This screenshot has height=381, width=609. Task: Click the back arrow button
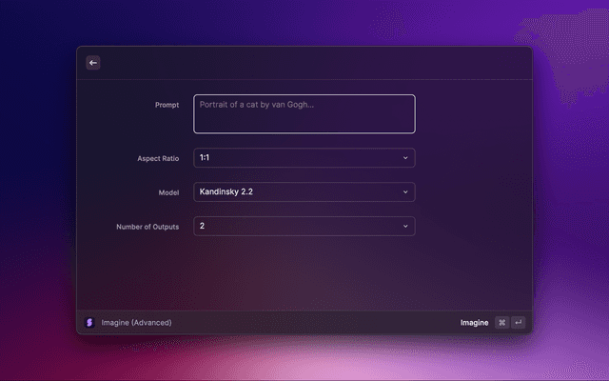pyautogui.click(x=93, y=63)
